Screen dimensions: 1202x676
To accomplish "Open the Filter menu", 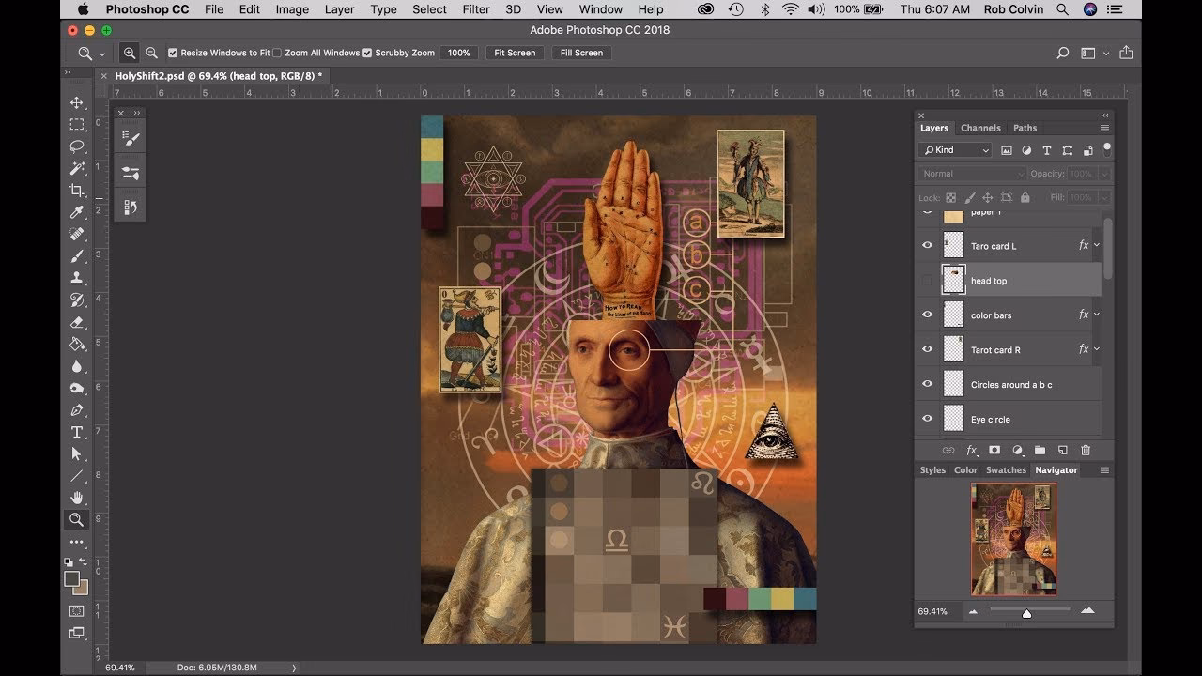I will 476,9.
